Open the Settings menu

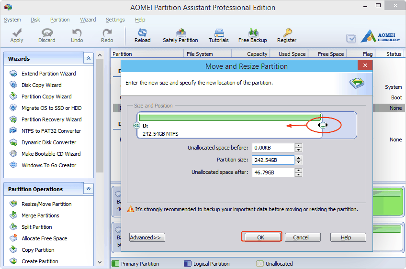click(115, 20)
